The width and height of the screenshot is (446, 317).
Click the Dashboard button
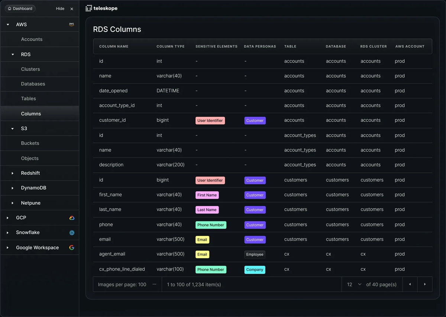tap(20, 9)
